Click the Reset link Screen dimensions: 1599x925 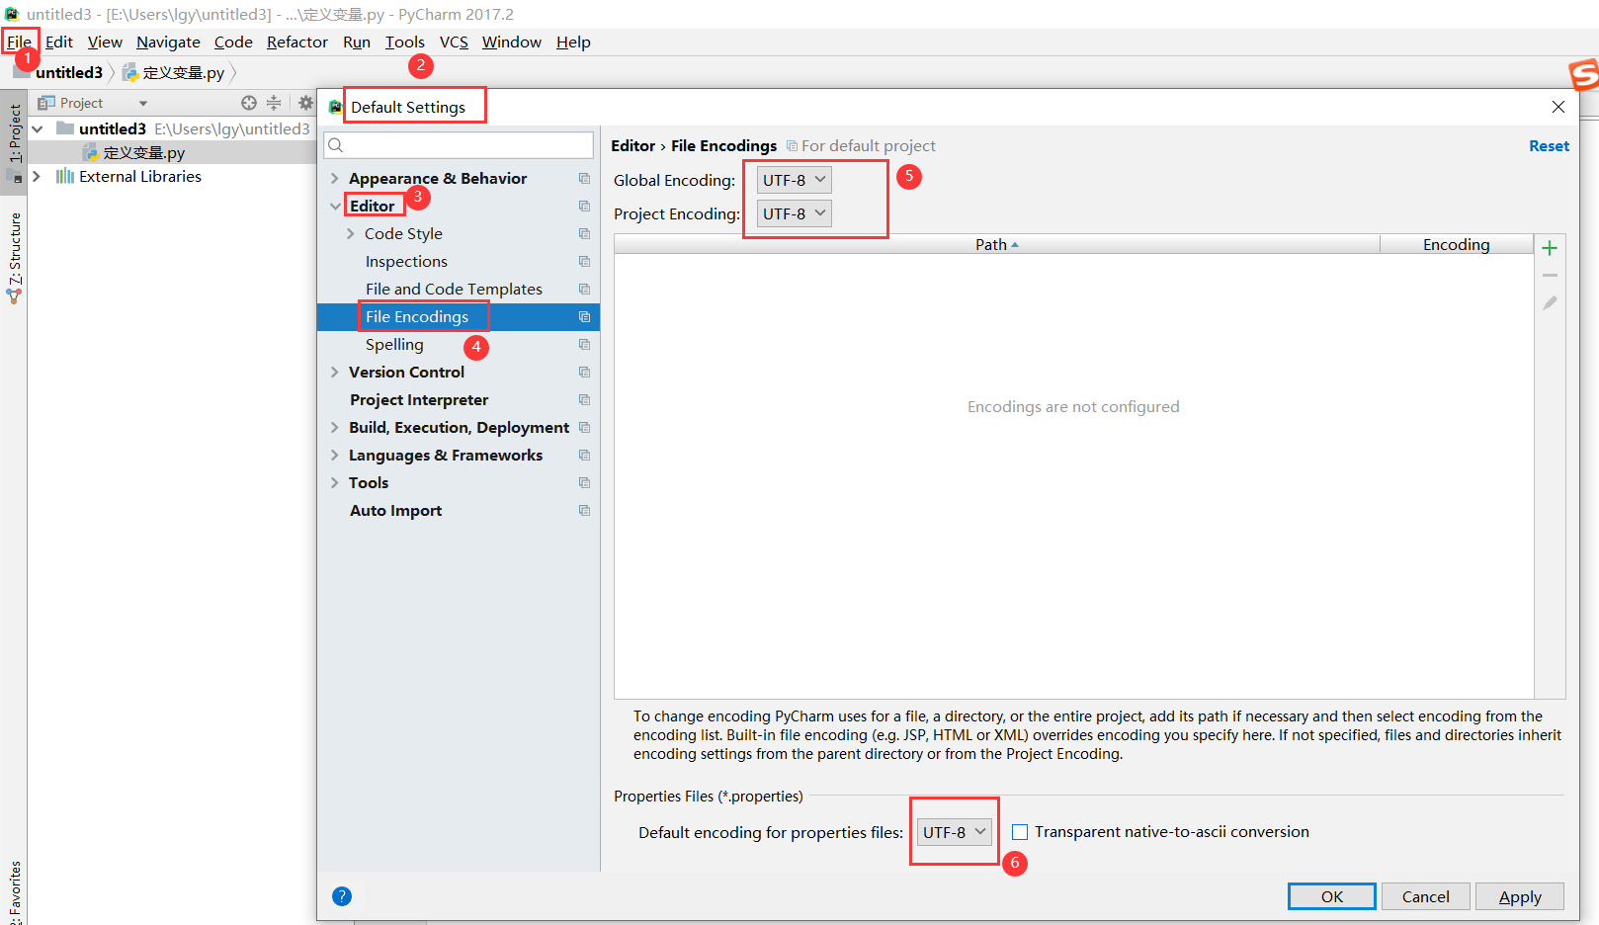(x=1549, y=145)
